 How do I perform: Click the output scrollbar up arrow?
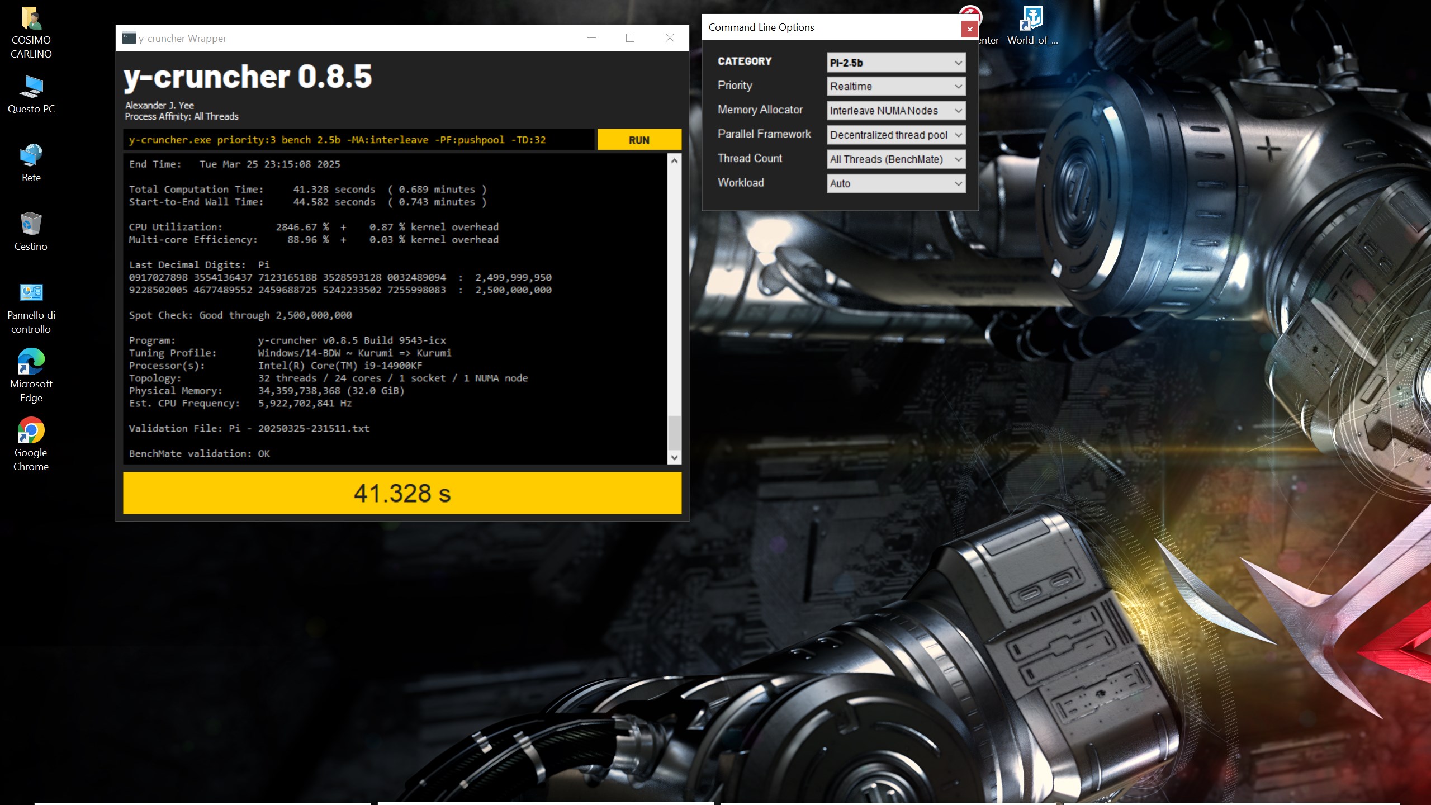pyautogui.click(x=674, y=161)
